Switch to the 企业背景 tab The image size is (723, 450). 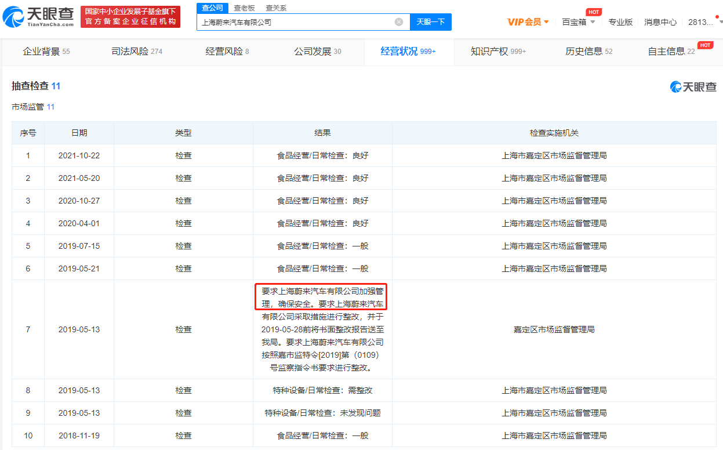(x=46, y=52)
